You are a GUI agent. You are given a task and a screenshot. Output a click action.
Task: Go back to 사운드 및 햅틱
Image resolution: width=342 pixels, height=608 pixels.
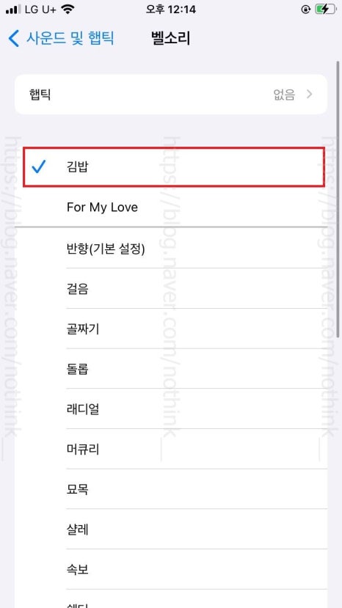point(61,38)
